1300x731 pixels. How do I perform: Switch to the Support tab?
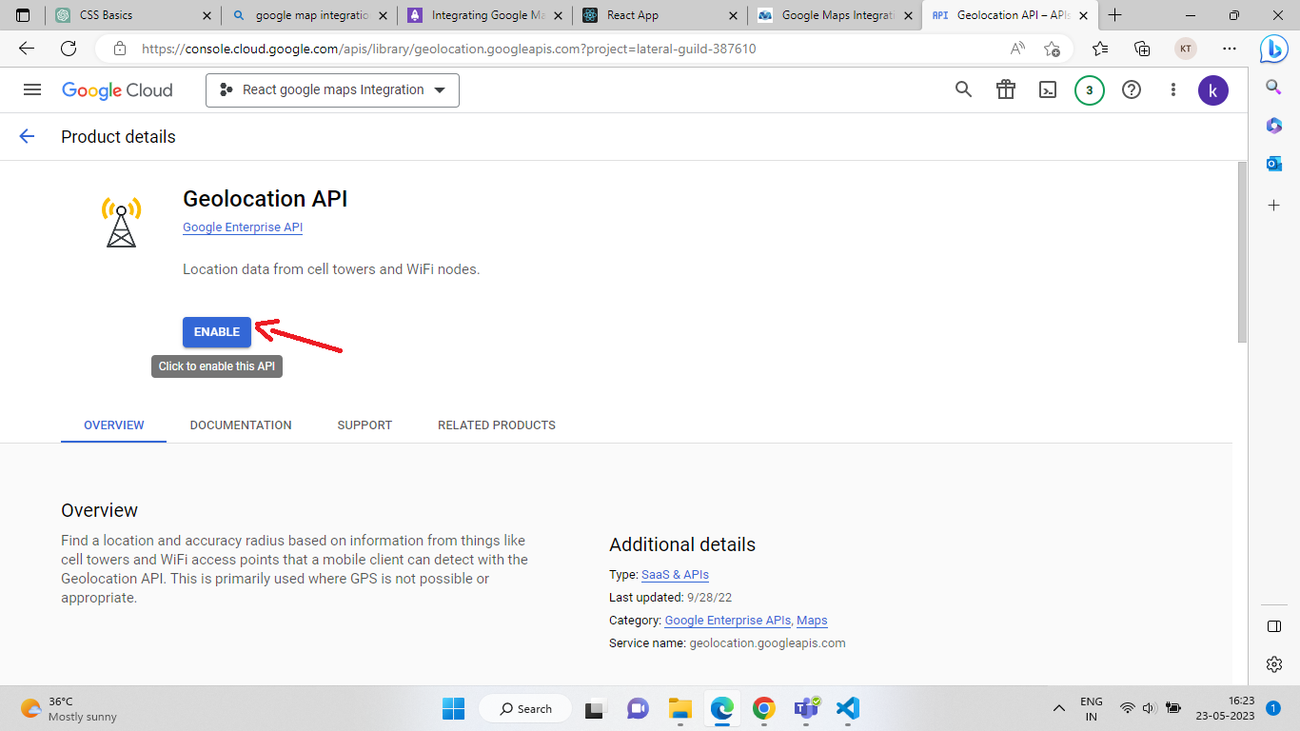364,425
